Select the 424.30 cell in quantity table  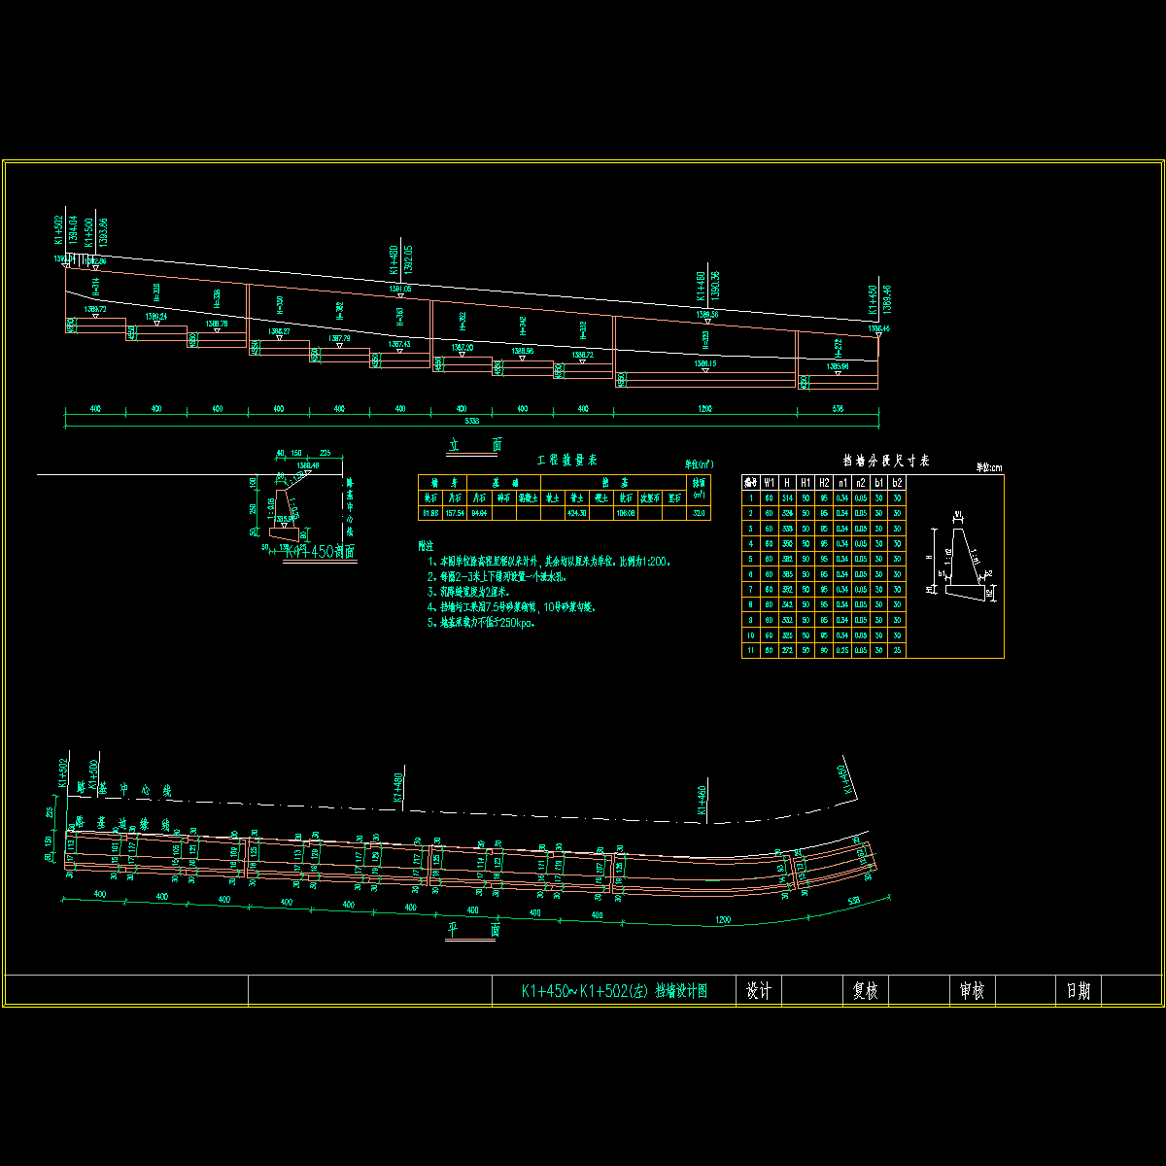tap(577, 513)
